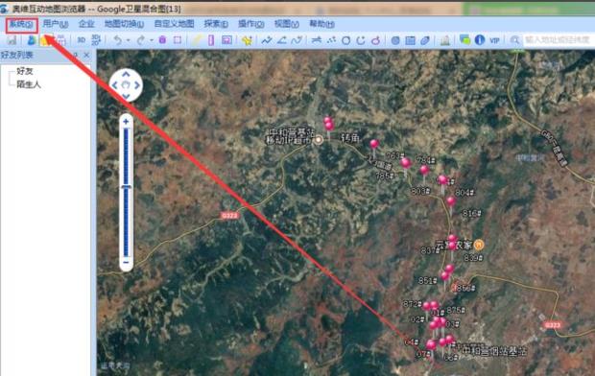Click the zoom slider handle
The image size is (595, 376).
coord(126,187)
